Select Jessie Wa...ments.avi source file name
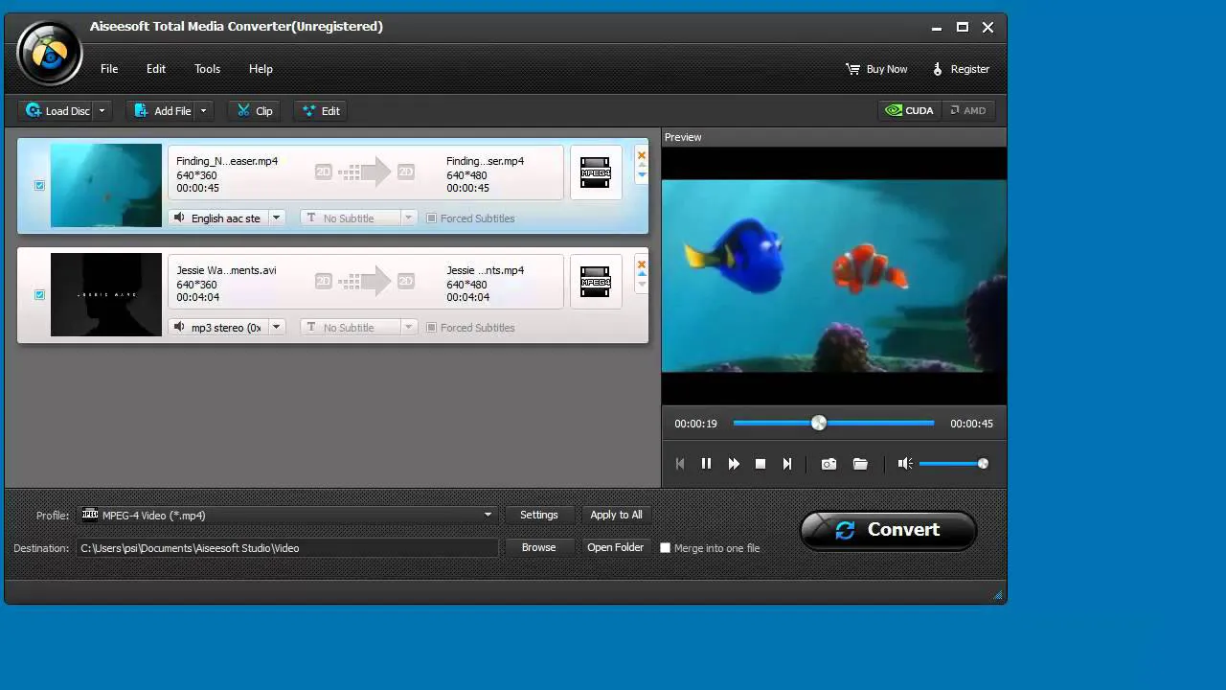This screenshot has height=690, width=1226. [x=226, y=270]
